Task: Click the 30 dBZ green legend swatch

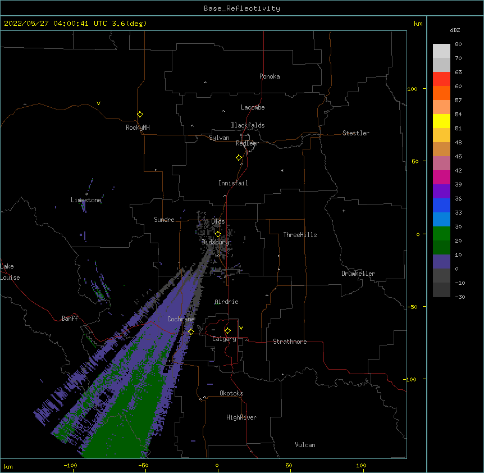Action: (x=441, y=234)
